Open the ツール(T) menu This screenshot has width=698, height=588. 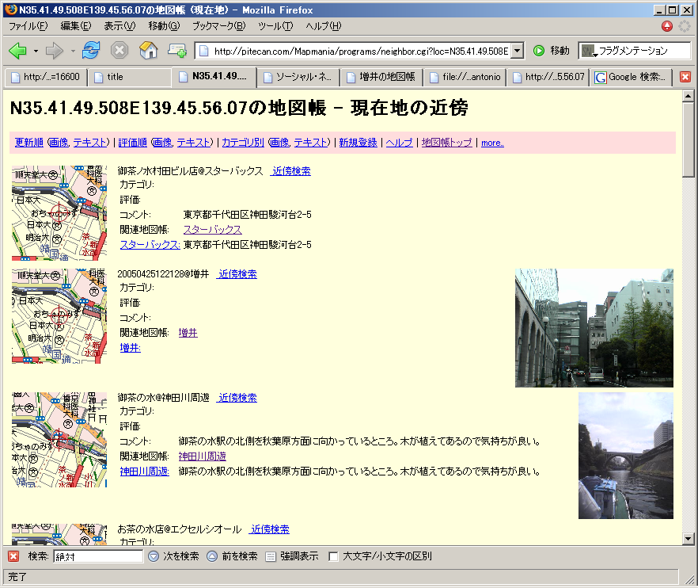[275, 26]
